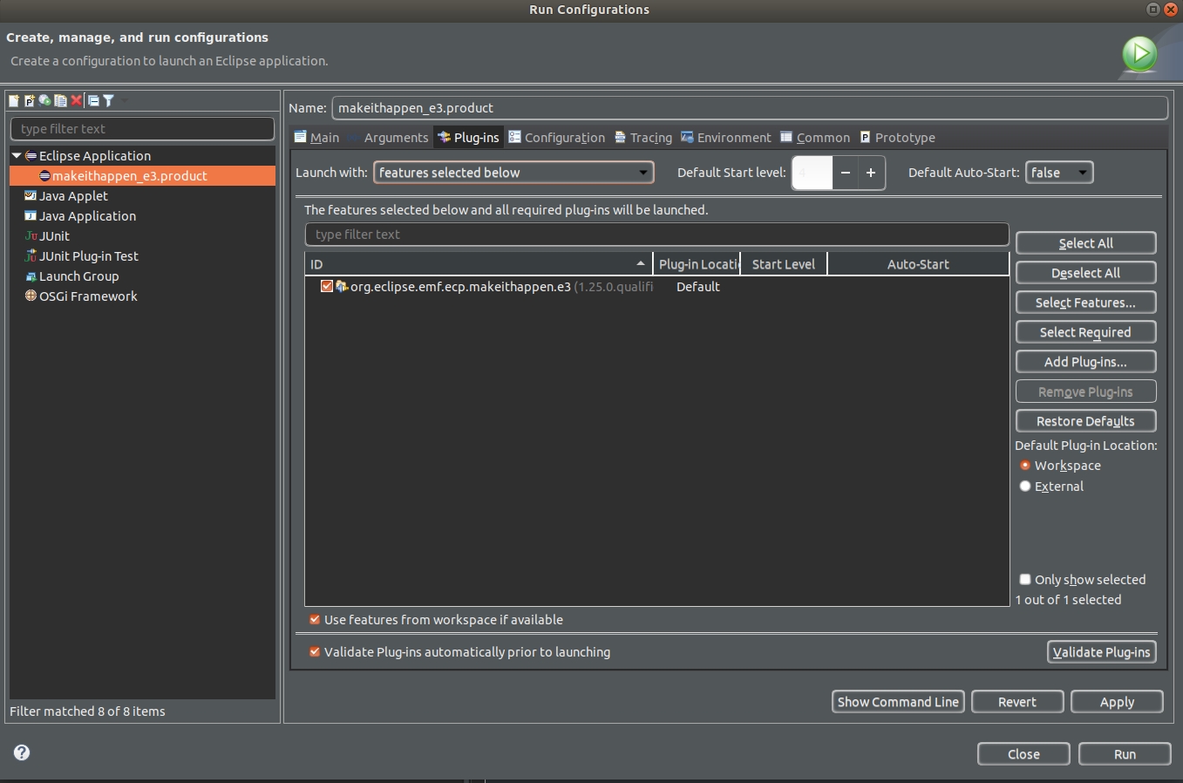Click the Select Features... button
The height and width of the screenshot is (783, 1183).
click(1085, 303)
